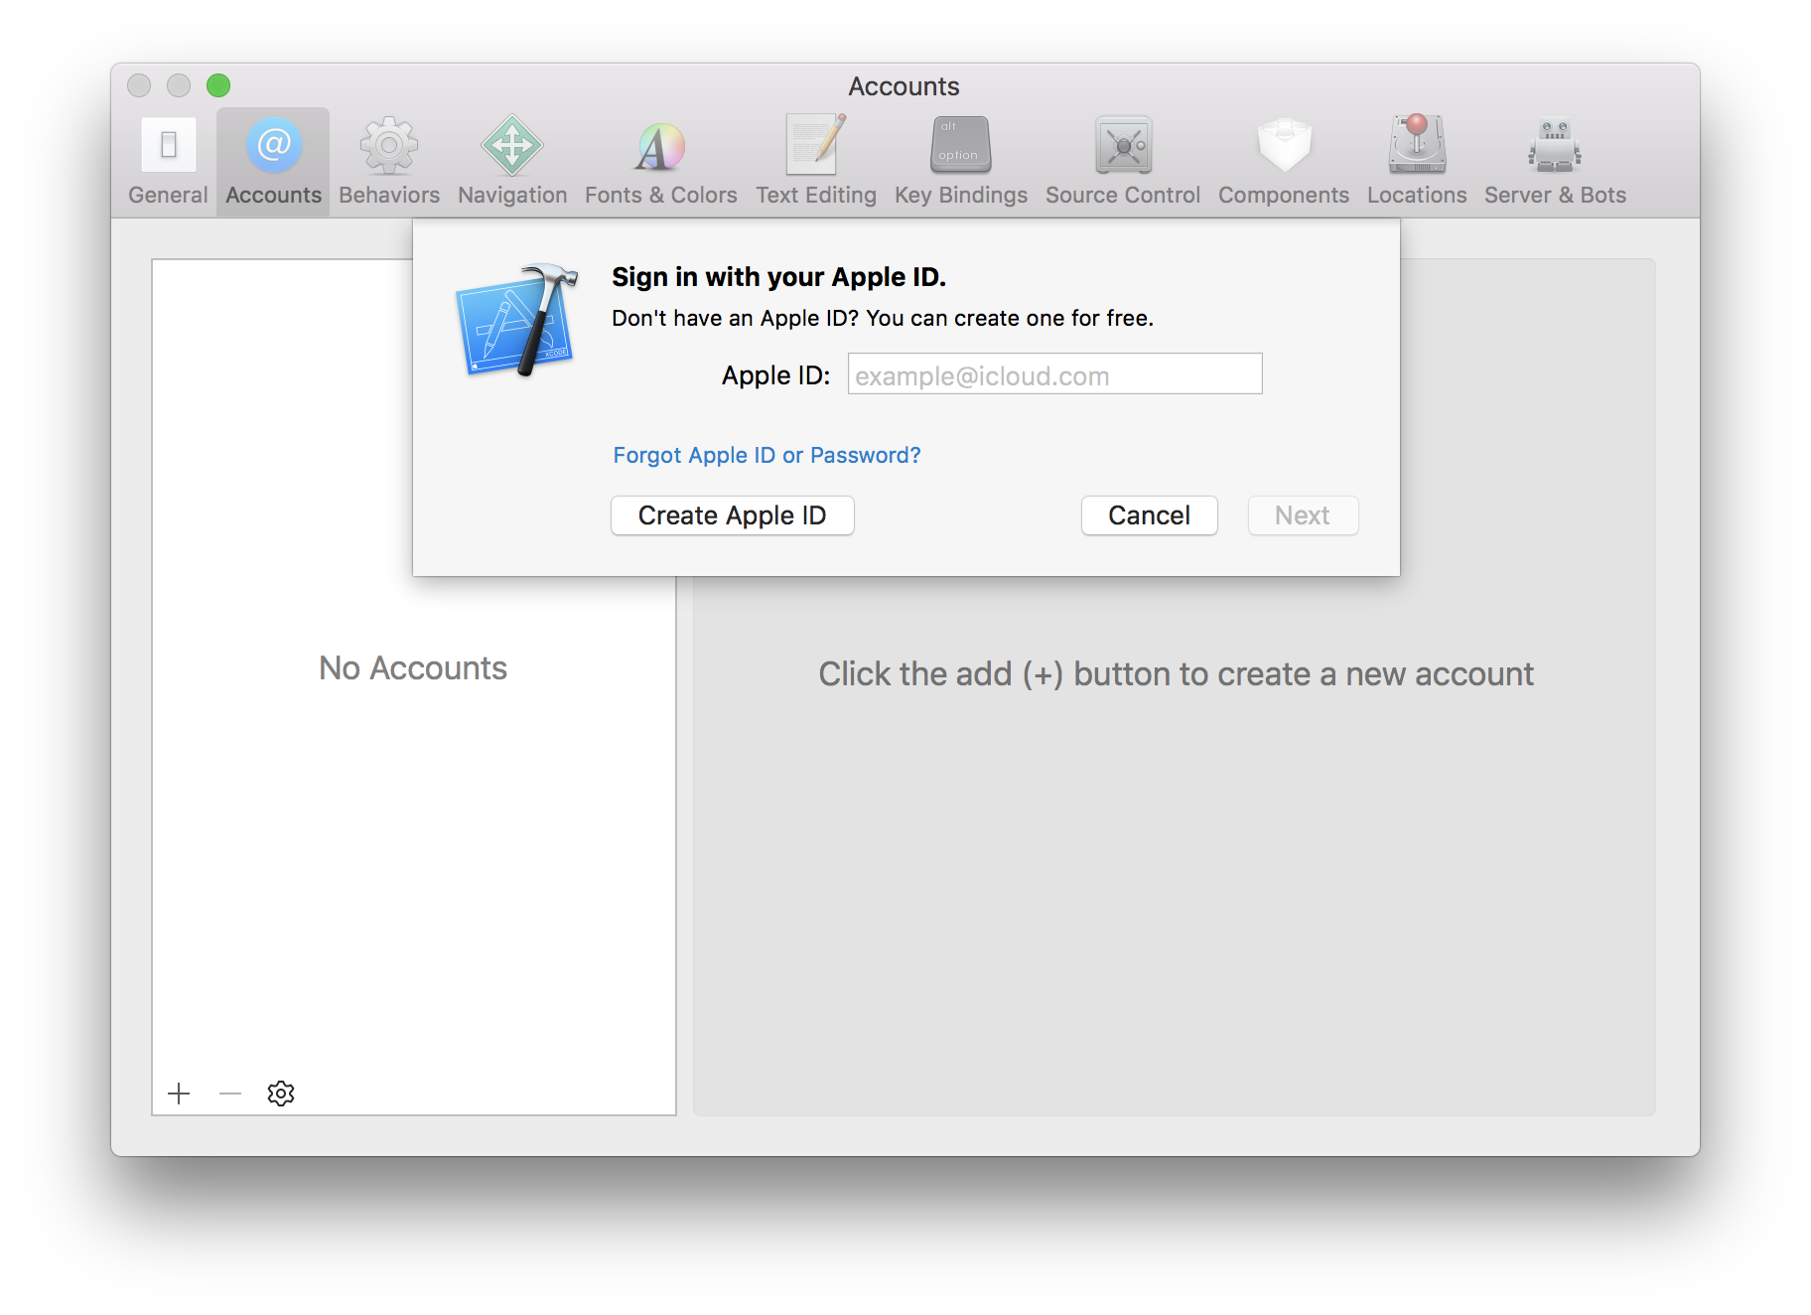Click the add (+) account button
This screenshot has width=1811, height=1315.
point(179,1094)
